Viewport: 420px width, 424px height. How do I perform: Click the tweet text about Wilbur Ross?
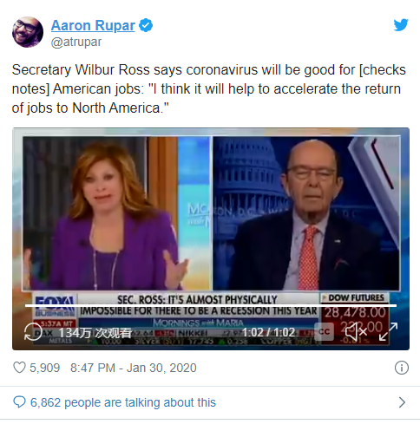click(x=209, y=88)
